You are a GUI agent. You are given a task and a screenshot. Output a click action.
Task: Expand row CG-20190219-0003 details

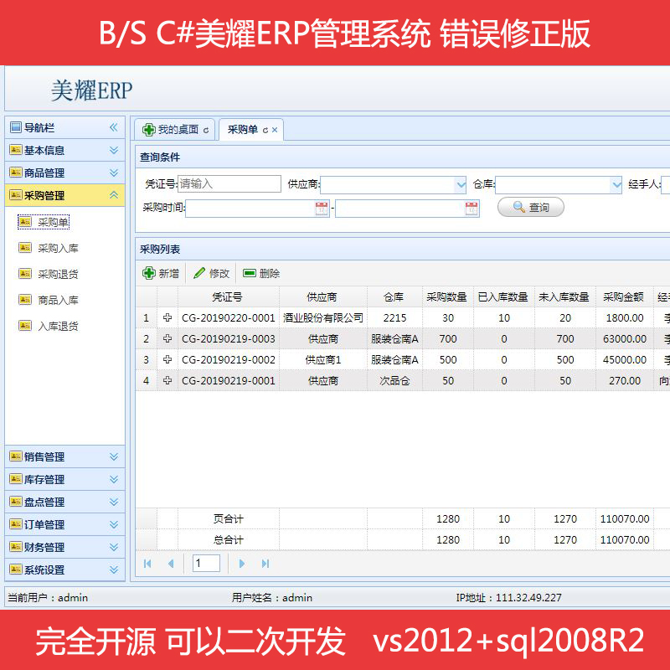click(167, 339)
